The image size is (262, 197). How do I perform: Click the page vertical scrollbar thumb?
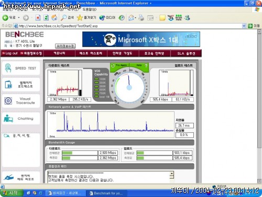tap(259, 91)
